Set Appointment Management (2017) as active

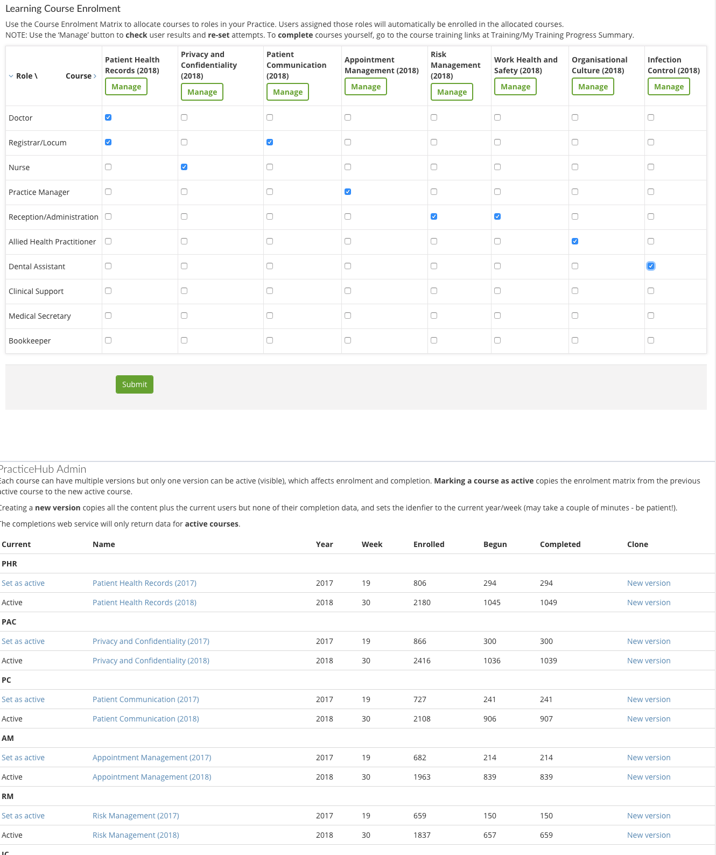(x=23, y=758)
